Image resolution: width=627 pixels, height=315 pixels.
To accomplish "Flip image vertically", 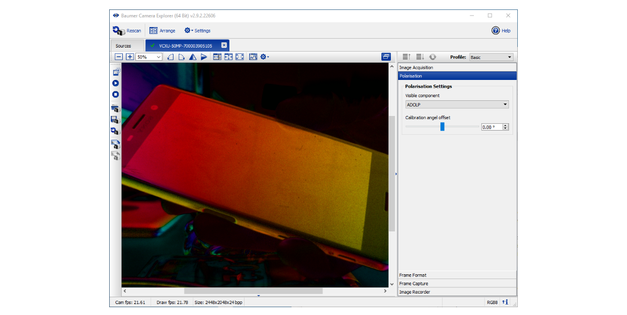I will [204, 57].
